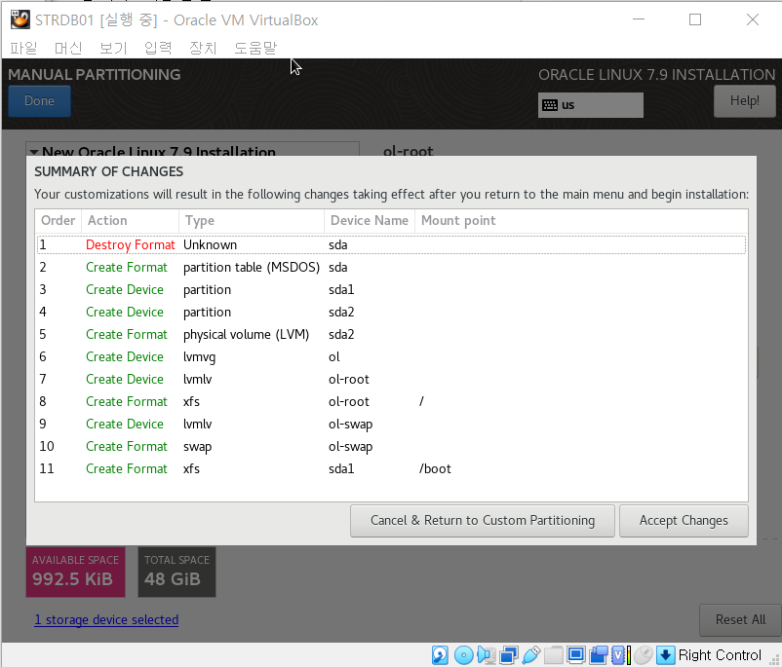Maximize the VirtualBox window
This screenshot has height=667, width=782.
[695, 19]
